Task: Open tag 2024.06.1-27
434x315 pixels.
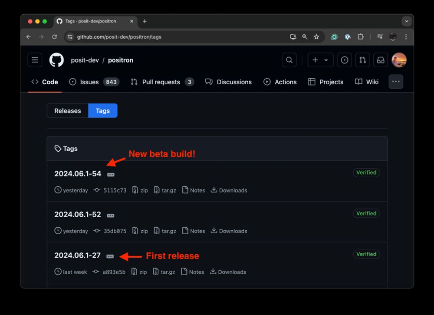Action: (x=78, y=255)
